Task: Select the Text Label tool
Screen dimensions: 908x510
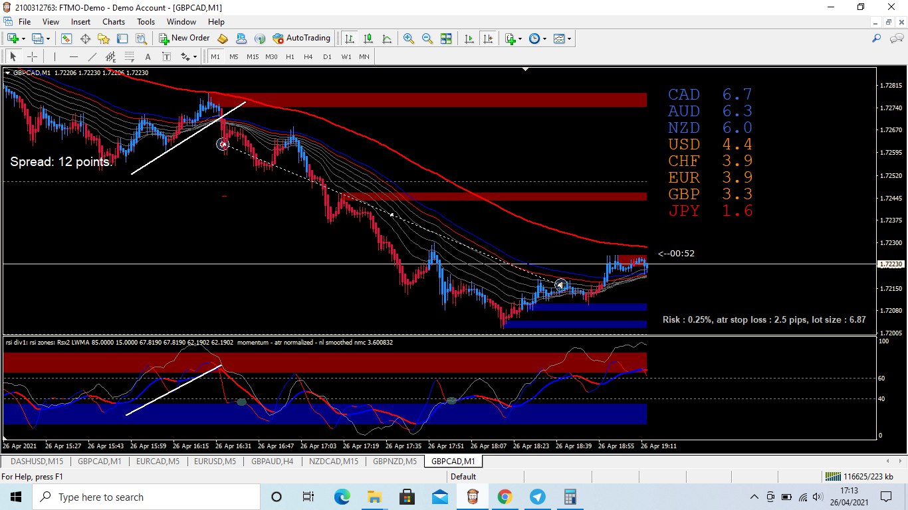Action: pos(166,57)
